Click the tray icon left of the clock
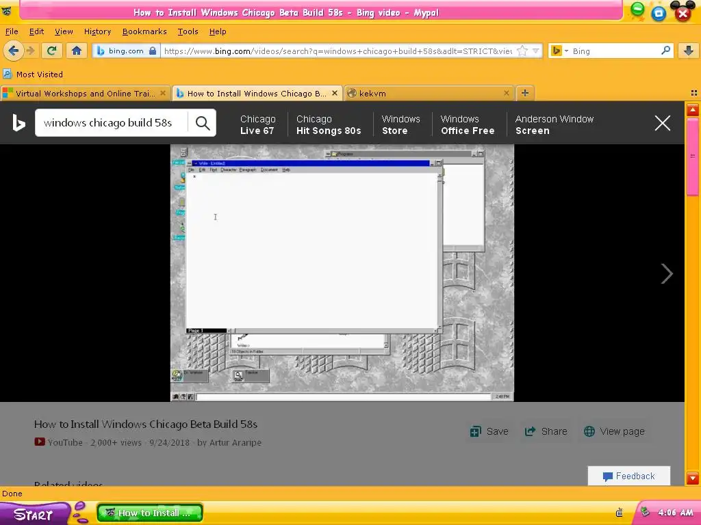This screenshot has height=525, width=701. tap(645, 512)
